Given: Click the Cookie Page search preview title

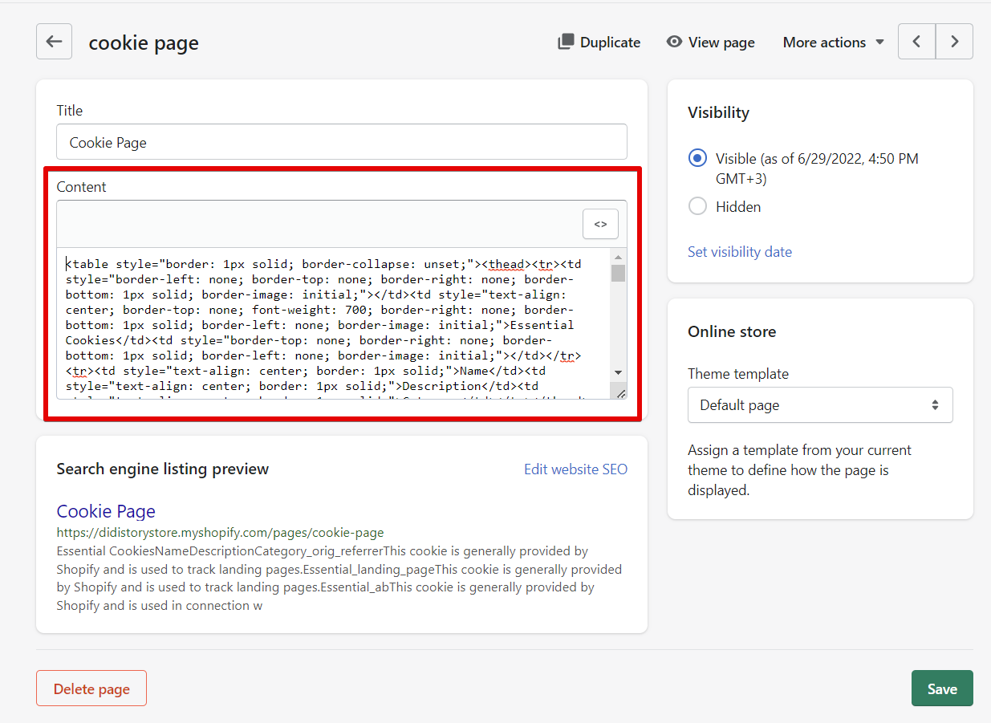Looking at the screenshot, I should coord(106,511).
